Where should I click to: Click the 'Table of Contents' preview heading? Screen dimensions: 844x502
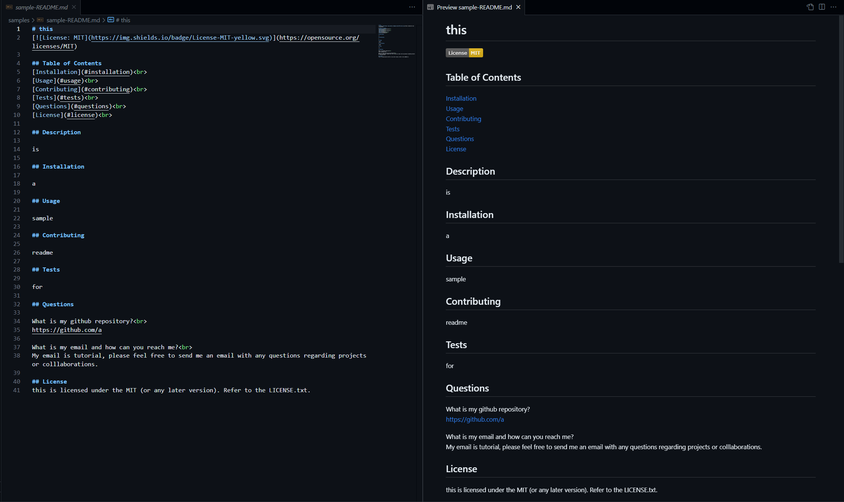pyautogui.click(x=483, y=77)
